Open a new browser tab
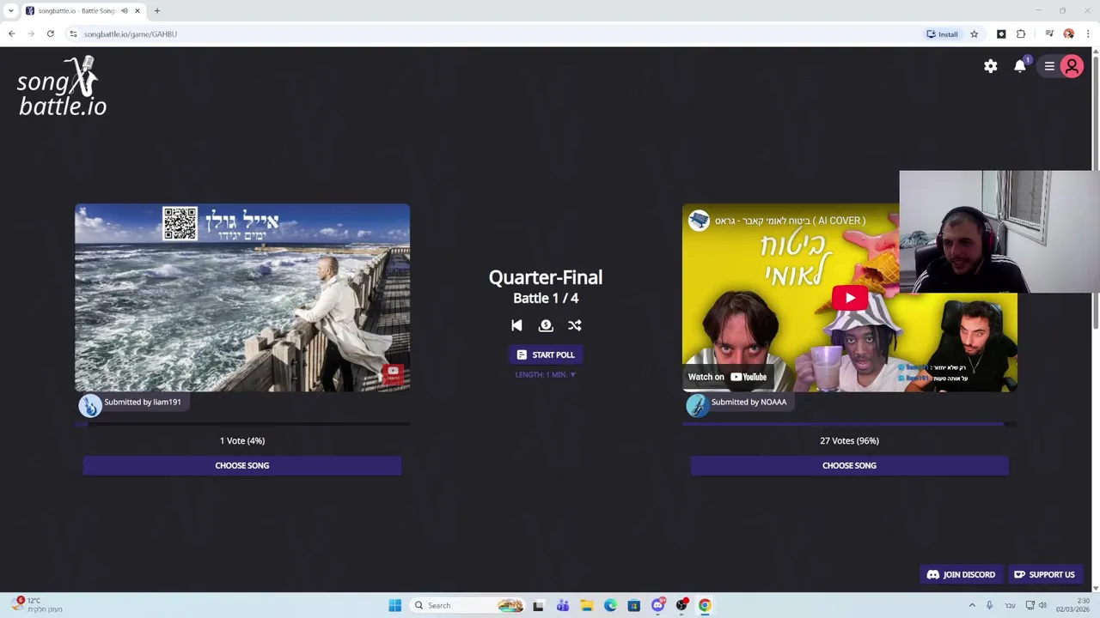This screenshot has width=1100, height=618. click(x=157, y=11)
